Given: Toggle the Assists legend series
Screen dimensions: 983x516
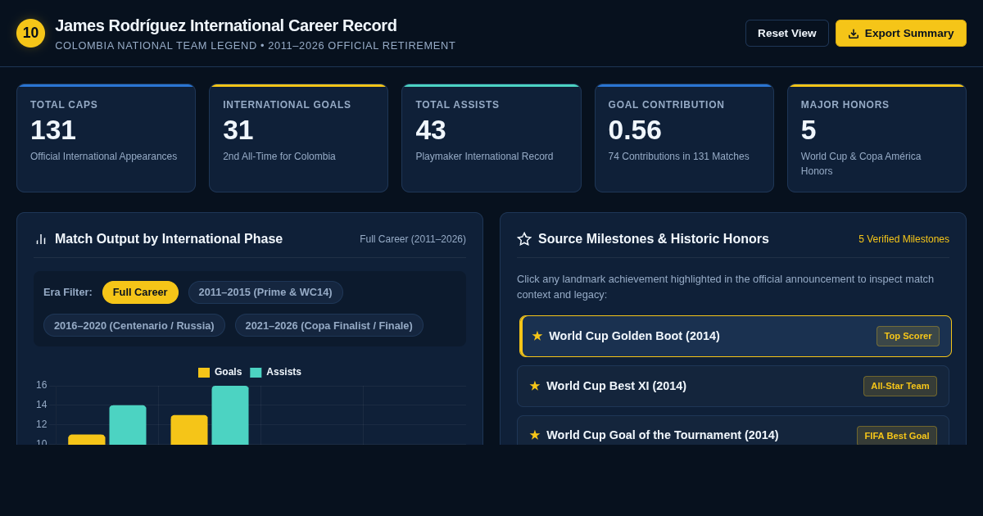Looking at the screenshot, I should pos(276,372).
